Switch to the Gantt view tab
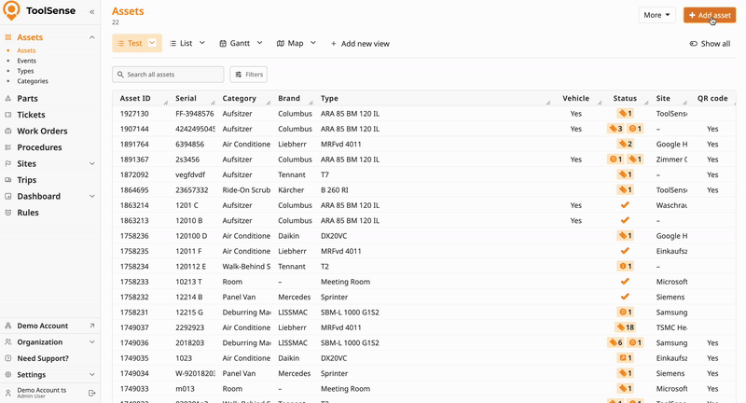The height and width of the screenshot is (403, 746). pos(235,43)
